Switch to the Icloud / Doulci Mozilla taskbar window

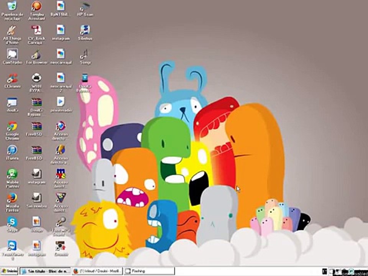[x=97, y=271]
